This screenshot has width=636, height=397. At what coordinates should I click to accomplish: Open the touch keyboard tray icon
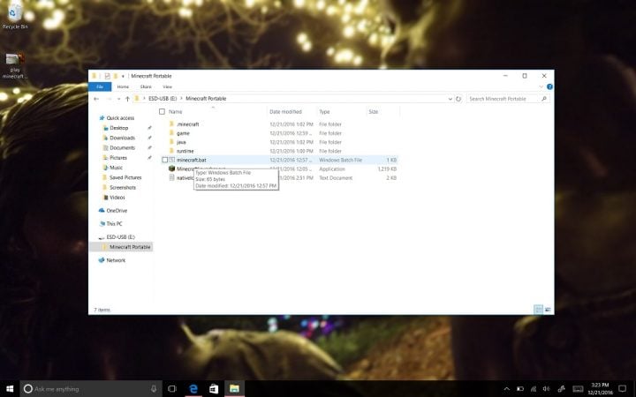coord(578,389)
